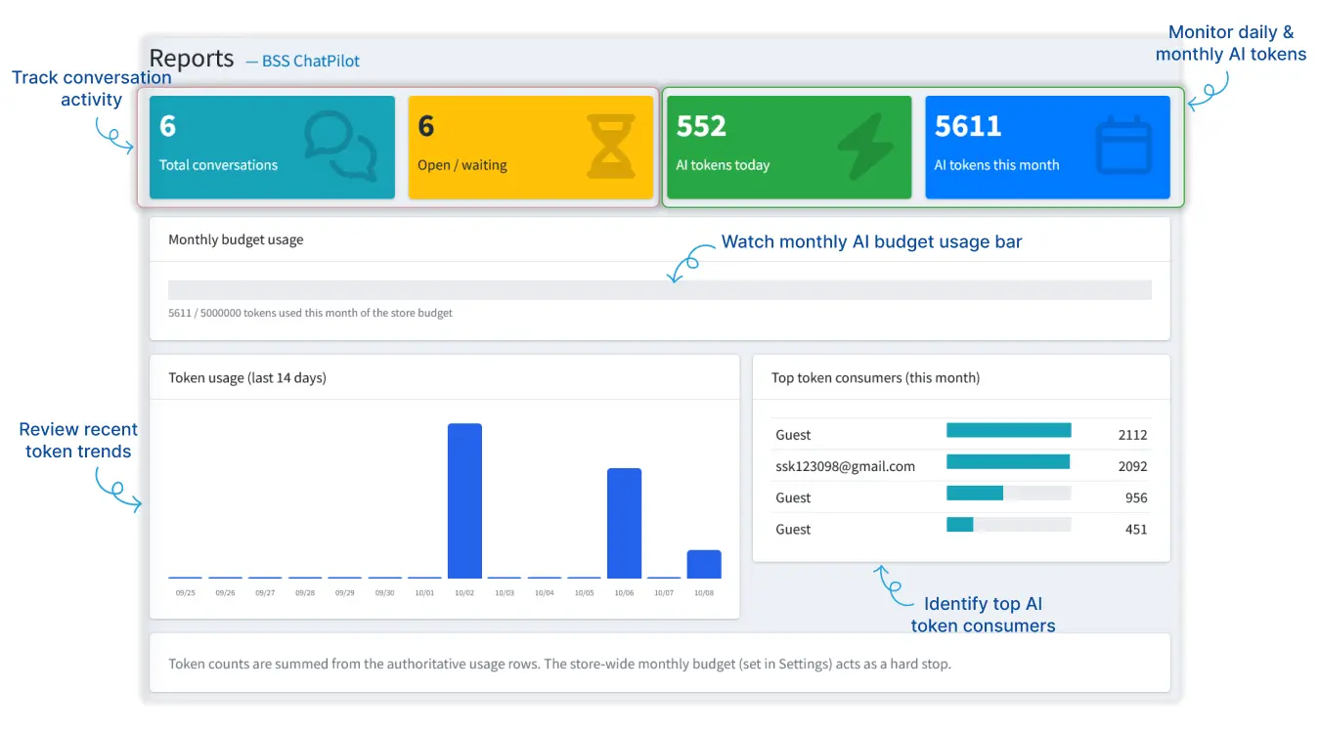
Task: Click the 5611 tokens this month value
Action: pos(968,126)
